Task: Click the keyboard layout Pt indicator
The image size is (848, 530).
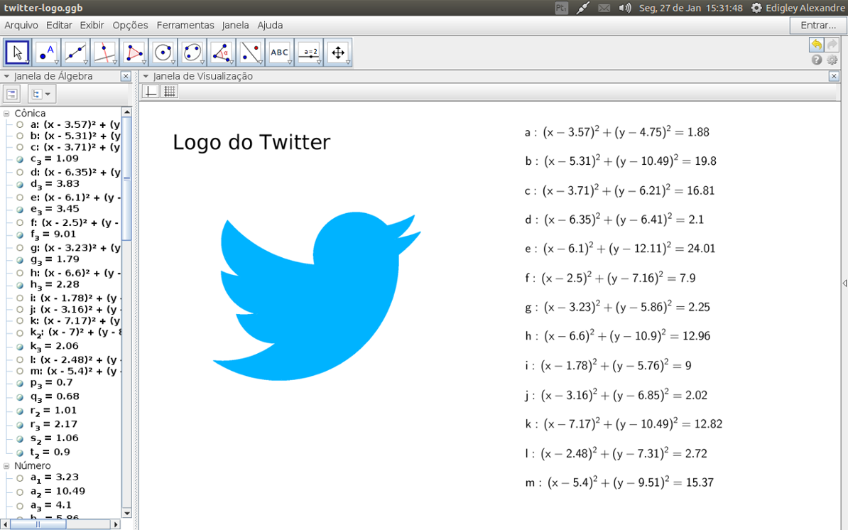Action: click(x=561, y=8)
